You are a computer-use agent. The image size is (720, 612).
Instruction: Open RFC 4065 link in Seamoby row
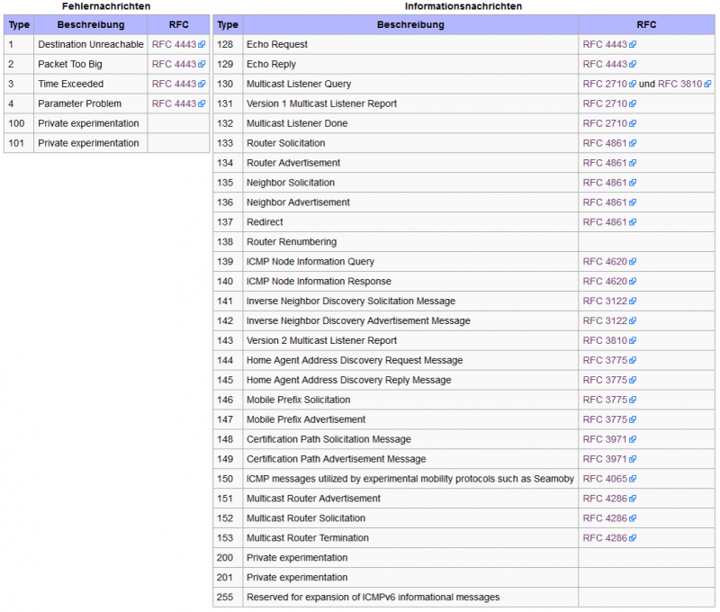pyautogui.click(x=609, y=479)
